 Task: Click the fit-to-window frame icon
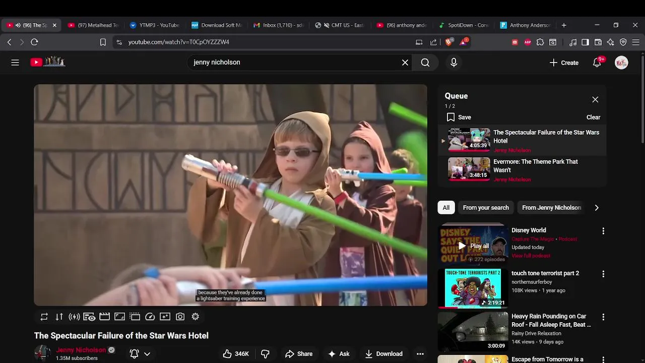pyautogui.click(x=119, y=317)
